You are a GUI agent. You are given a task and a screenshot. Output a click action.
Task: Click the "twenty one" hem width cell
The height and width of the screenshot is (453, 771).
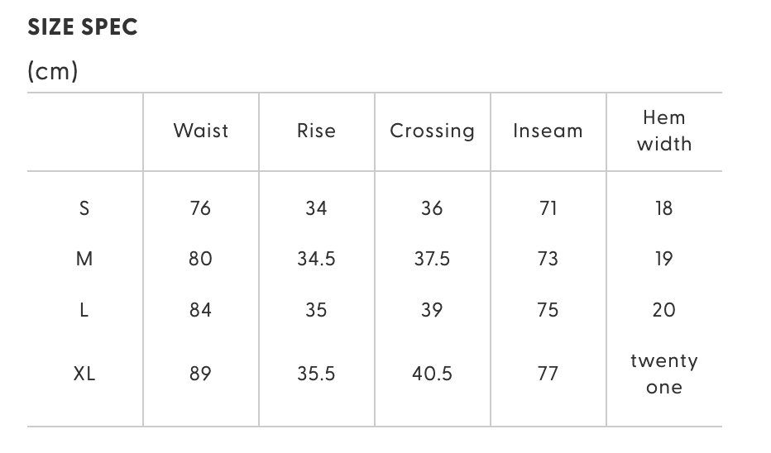[x=663, y=374]
